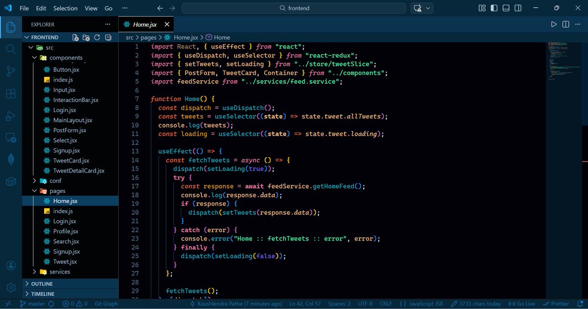This screenshot has height=309, width=588.
Task: Open the Selection menu
Action: pos(65,8)
